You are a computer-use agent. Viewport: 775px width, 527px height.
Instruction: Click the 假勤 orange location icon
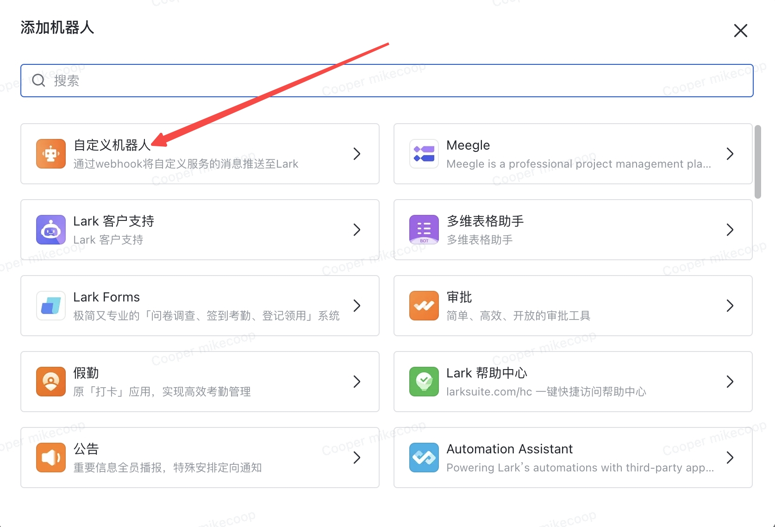51,382
